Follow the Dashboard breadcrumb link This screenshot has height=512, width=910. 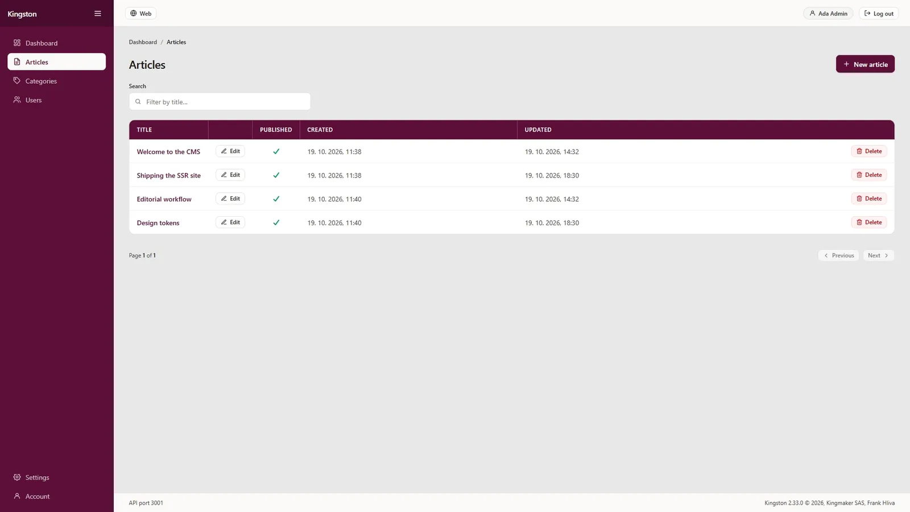143,42
